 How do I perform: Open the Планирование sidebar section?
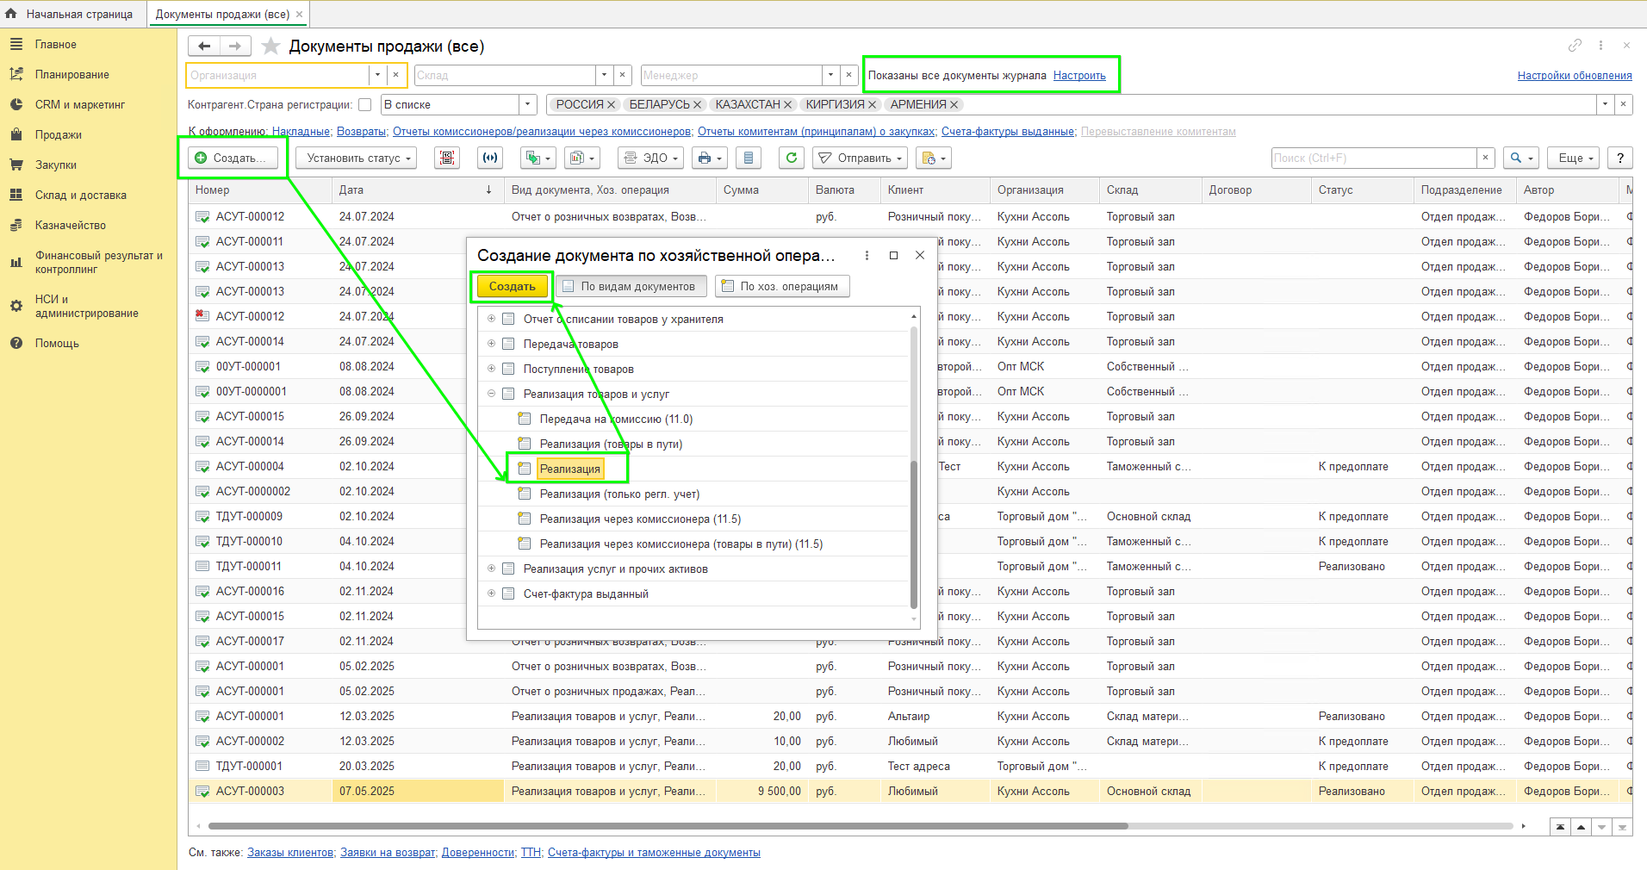pyautogui.click(x=71, y=74)
